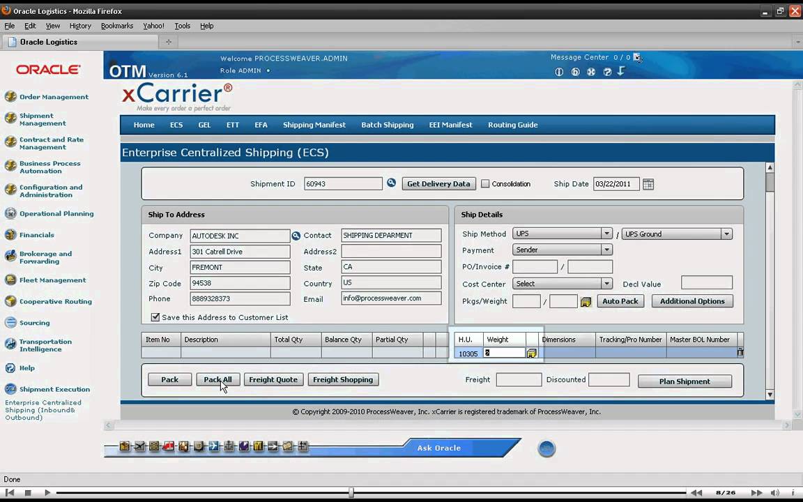Click the play button in video controls
Viewport: 803px width, 502px height.
[47, 492]
